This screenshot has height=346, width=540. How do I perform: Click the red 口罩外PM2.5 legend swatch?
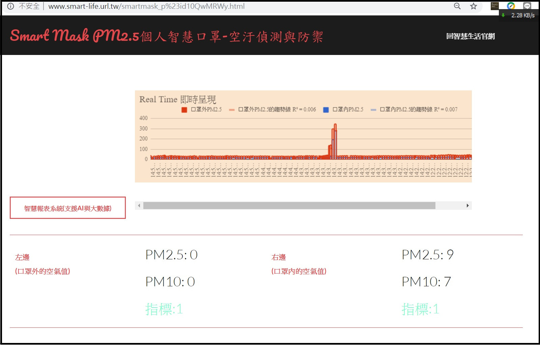coord(184,110)
